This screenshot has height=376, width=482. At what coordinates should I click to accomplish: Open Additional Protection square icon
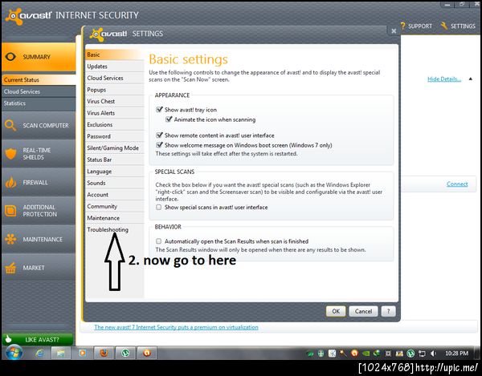pos(10,210)
